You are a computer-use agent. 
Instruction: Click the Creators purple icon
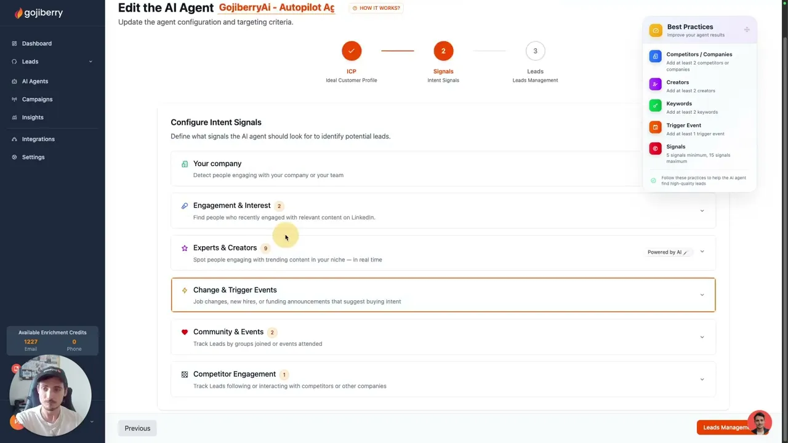[x=655, y=84]
